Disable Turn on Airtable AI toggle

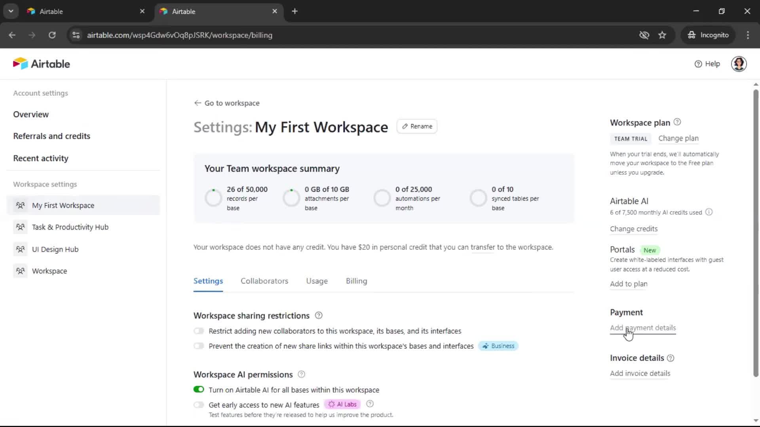click(x=199, y=389)
